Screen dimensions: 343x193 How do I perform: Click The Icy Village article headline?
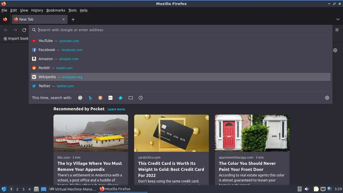[x=90, y=166]
